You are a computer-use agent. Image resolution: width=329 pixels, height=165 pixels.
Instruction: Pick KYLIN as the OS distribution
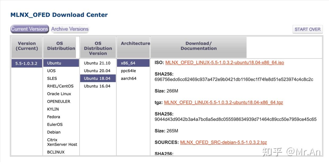click(x=53, y=109)
